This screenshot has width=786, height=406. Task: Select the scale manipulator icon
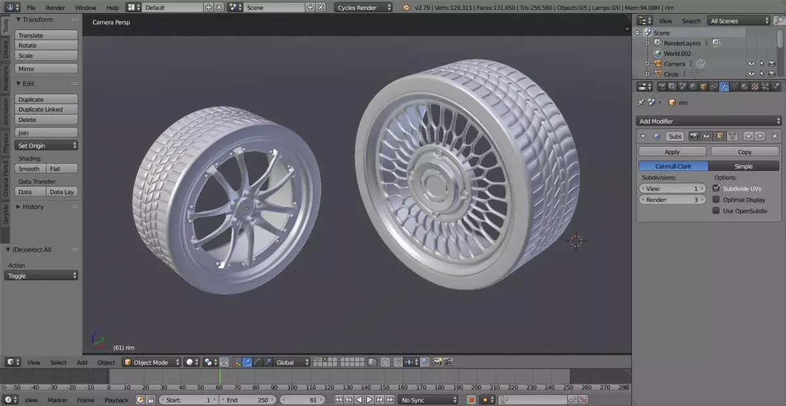point(268,362)
